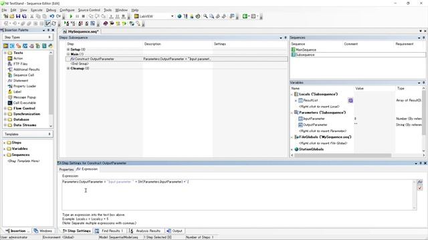Viewport: 428px width, 240px height.
Task: Open the Configure menu
Action: (67, 10)
